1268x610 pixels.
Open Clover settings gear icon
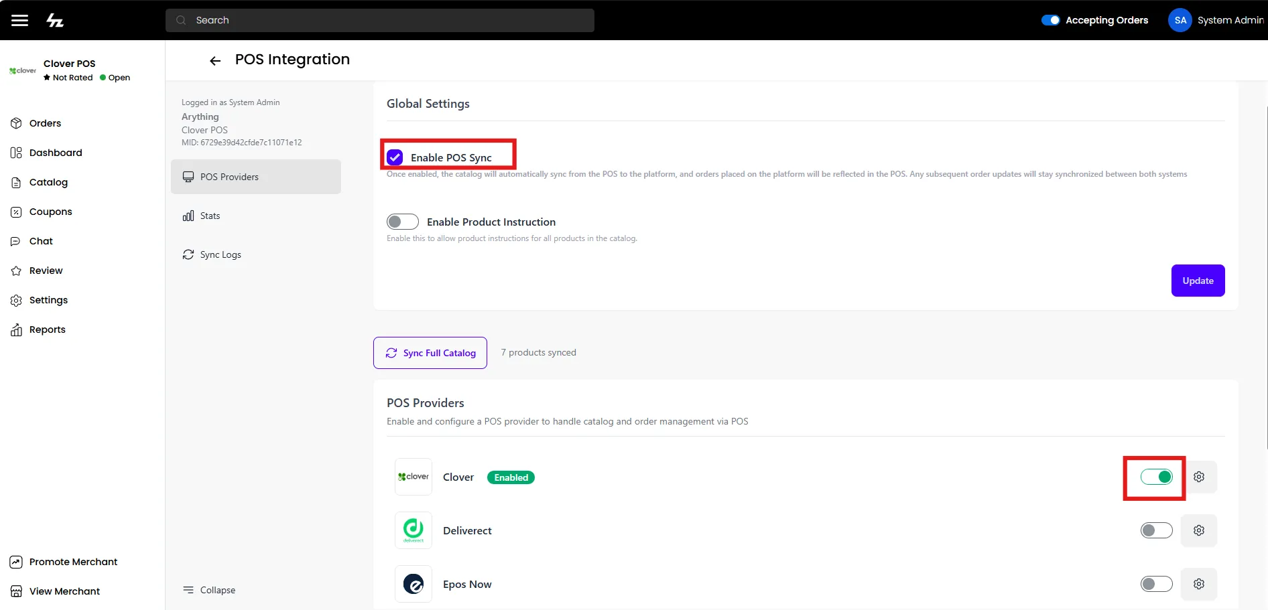1199,477
